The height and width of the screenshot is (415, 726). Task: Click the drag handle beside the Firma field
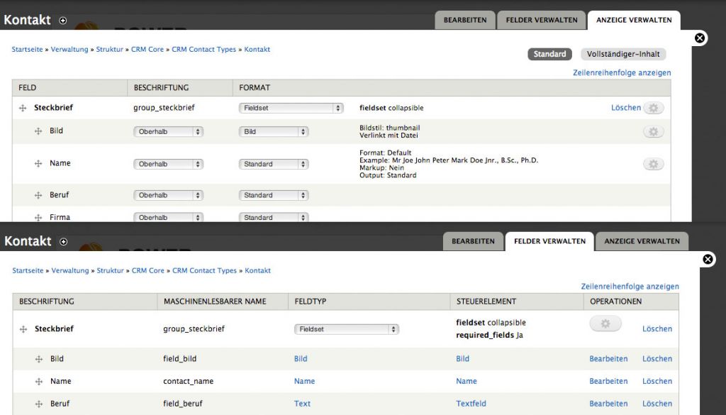click(x=38, y=218)
